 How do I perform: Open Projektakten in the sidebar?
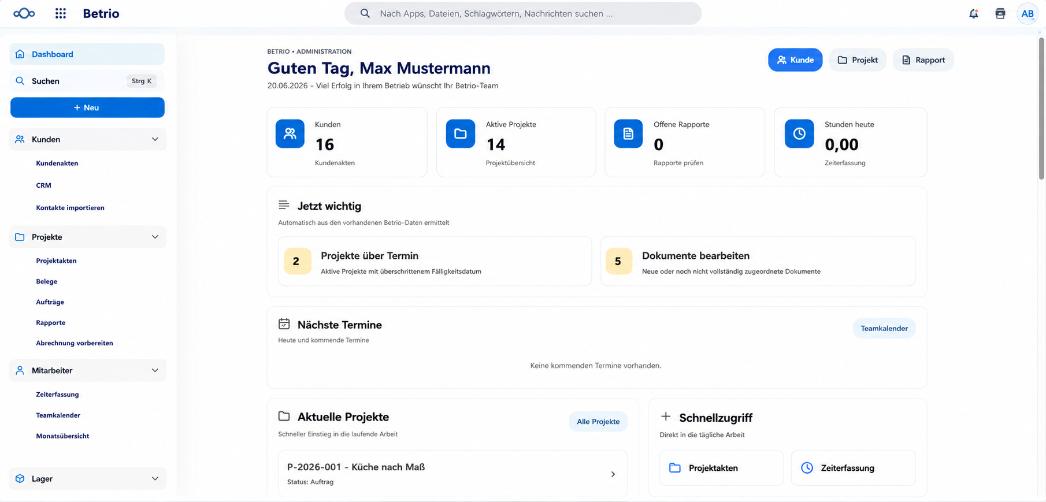pyautogui.click(x=56, y=261)
